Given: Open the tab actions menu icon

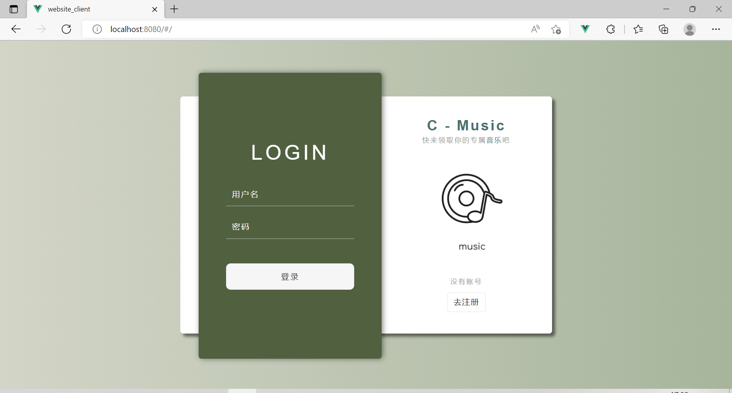Looking at the screenshot, I should [x=14, y=9].
